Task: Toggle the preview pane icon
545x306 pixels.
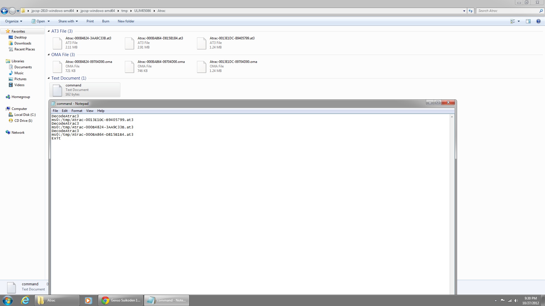Action: (x=528, y=21)
